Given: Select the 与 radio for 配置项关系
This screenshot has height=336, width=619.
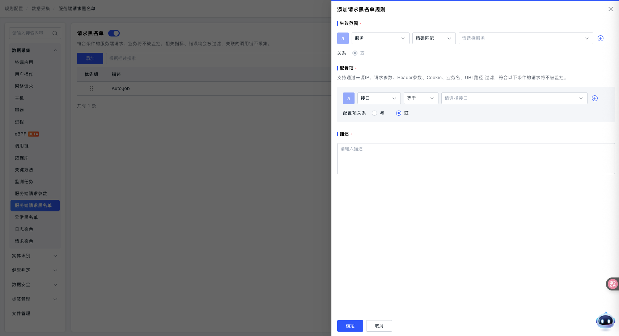Looking at the screenshot, I should pyautogui.click(x=374, y=113).
